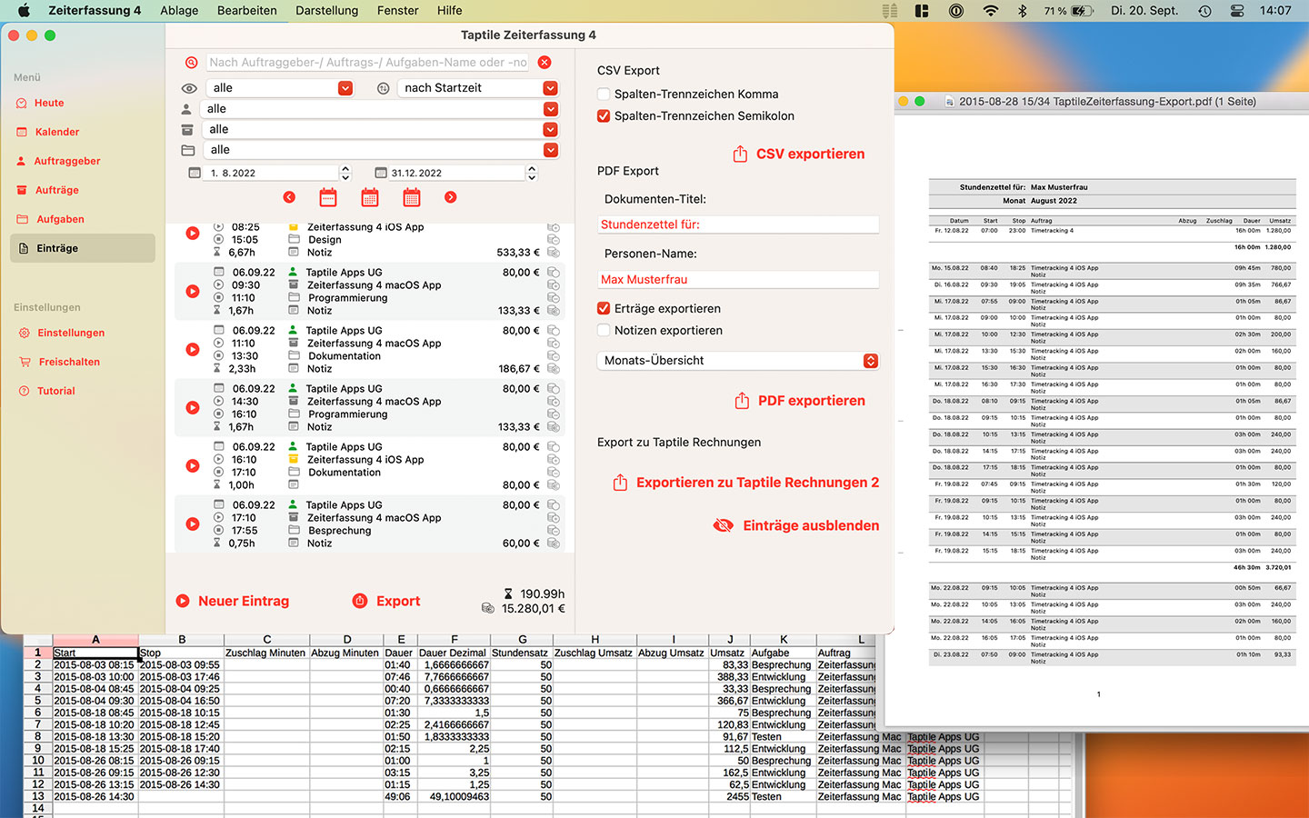Enable Spalten-Trennzeichen Komma checkbox
Screen dimensions: 1309x818
click(604, 94)
